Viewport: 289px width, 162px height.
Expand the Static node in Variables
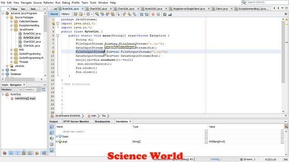point(57,136)
